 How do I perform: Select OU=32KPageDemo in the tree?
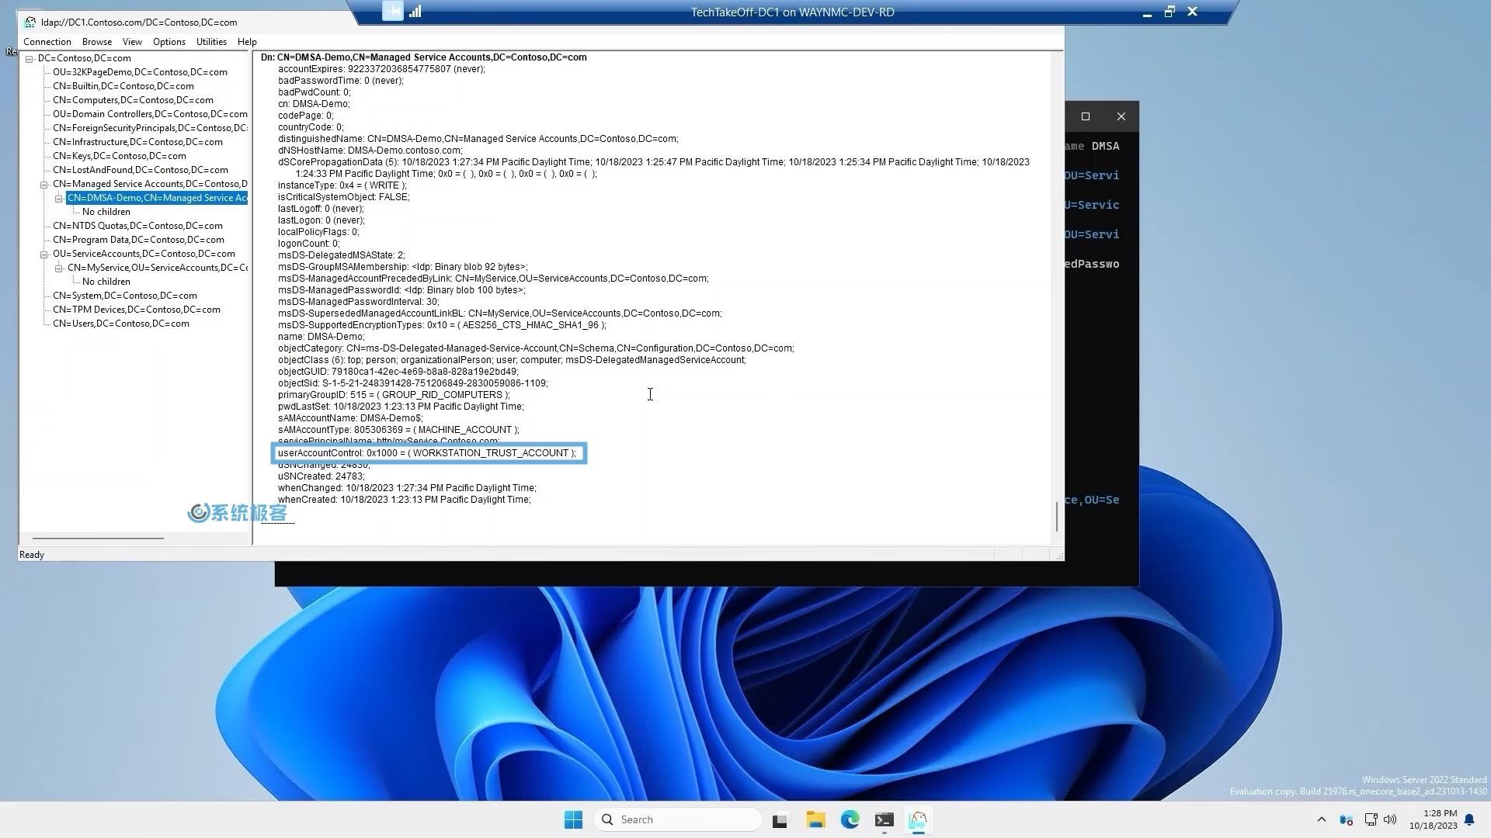pos(140,72)
